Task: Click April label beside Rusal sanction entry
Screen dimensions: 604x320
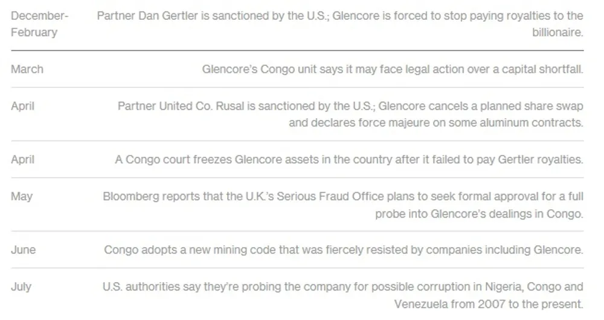Action: 23,106
